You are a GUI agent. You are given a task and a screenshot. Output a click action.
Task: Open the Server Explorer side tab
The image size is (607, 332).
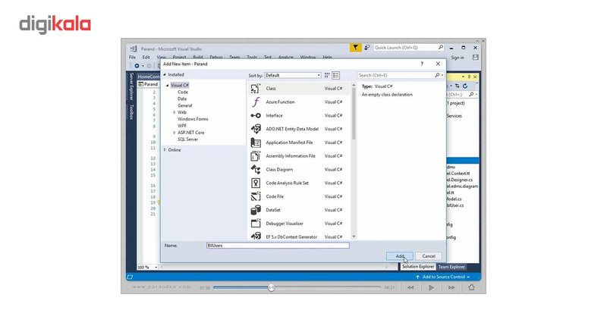tap(131, 86)
